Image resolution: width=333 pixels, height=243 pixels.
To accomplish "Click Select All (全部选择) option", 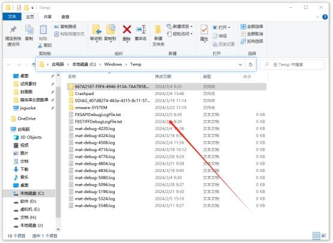I will click(x=252, y=26).
